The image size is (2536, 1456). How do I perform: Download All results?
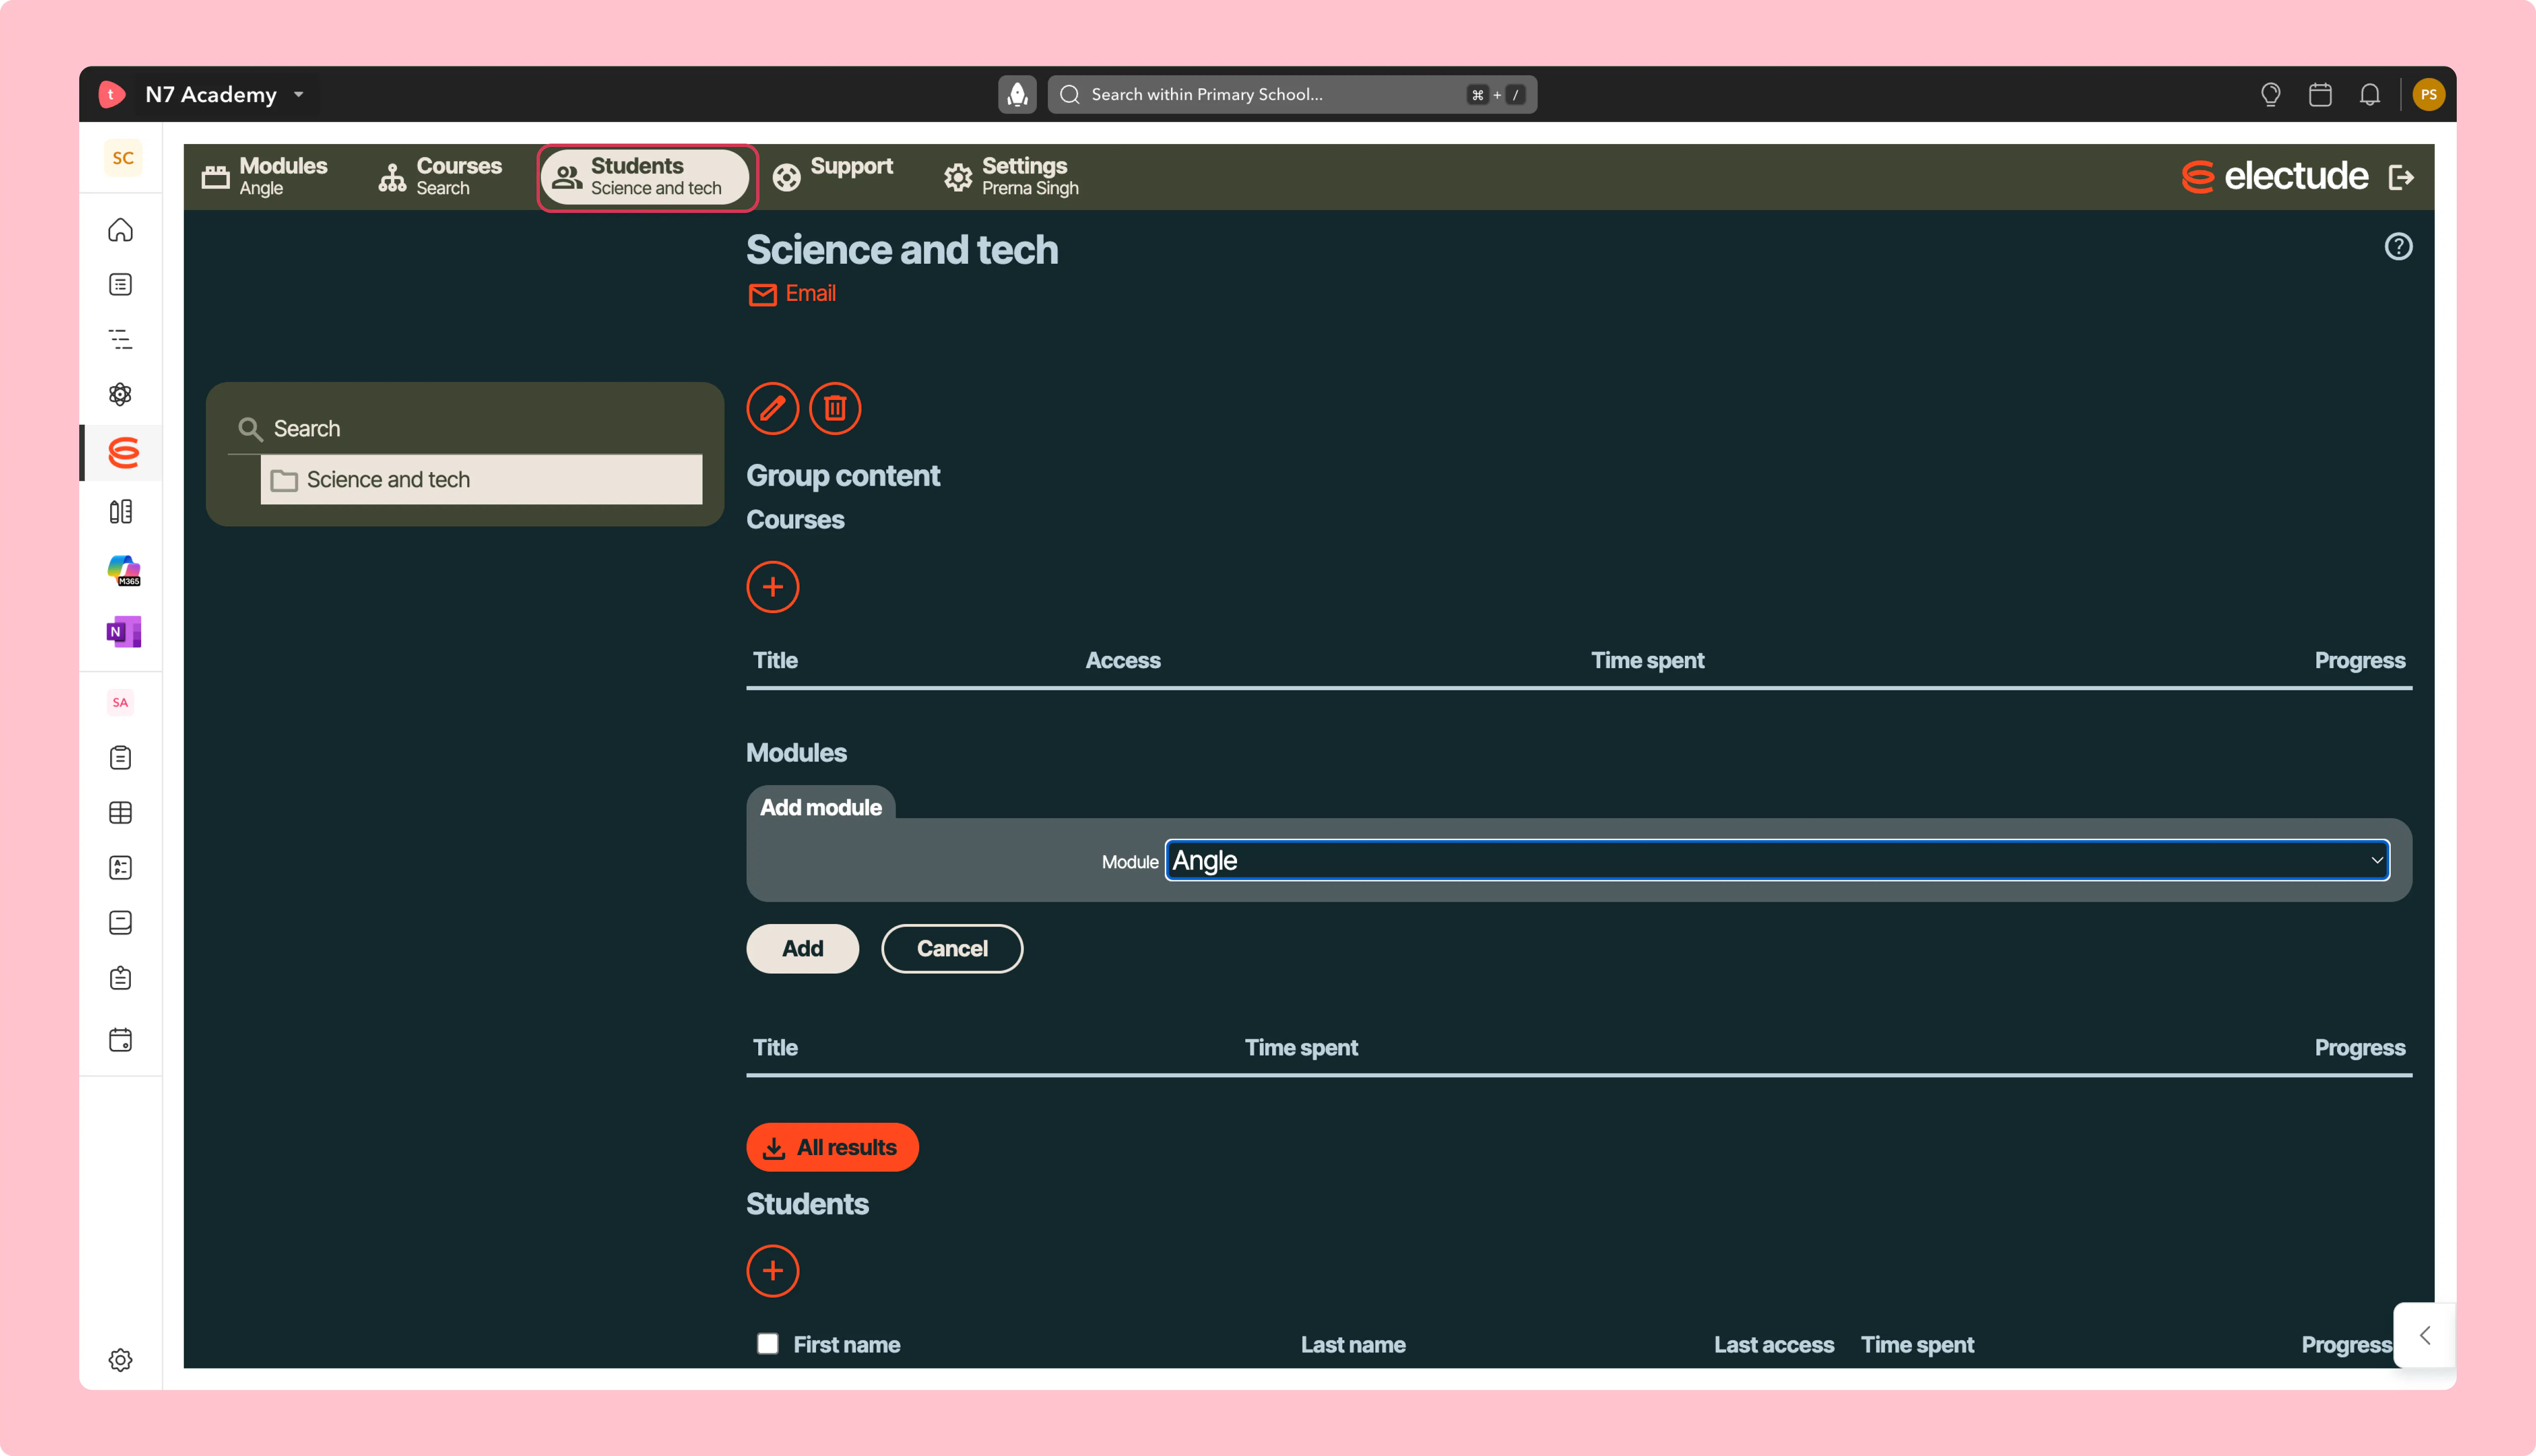[832, 1147]
